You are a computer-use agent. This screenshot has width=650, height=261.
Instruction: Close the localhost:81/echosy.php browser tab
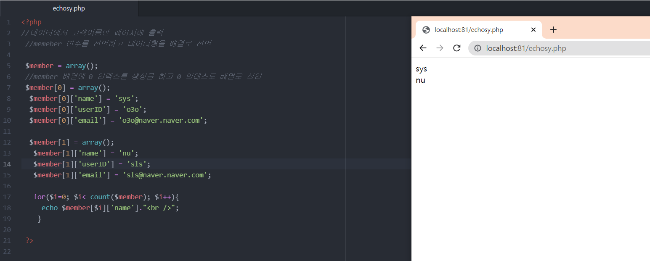(x=533, y=30)
